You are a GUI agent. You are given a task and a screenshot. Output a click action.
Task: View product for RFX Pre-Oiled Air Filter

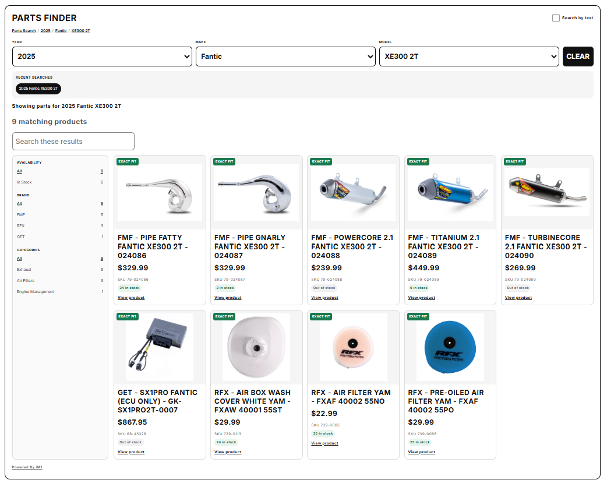tap(421, 452)
